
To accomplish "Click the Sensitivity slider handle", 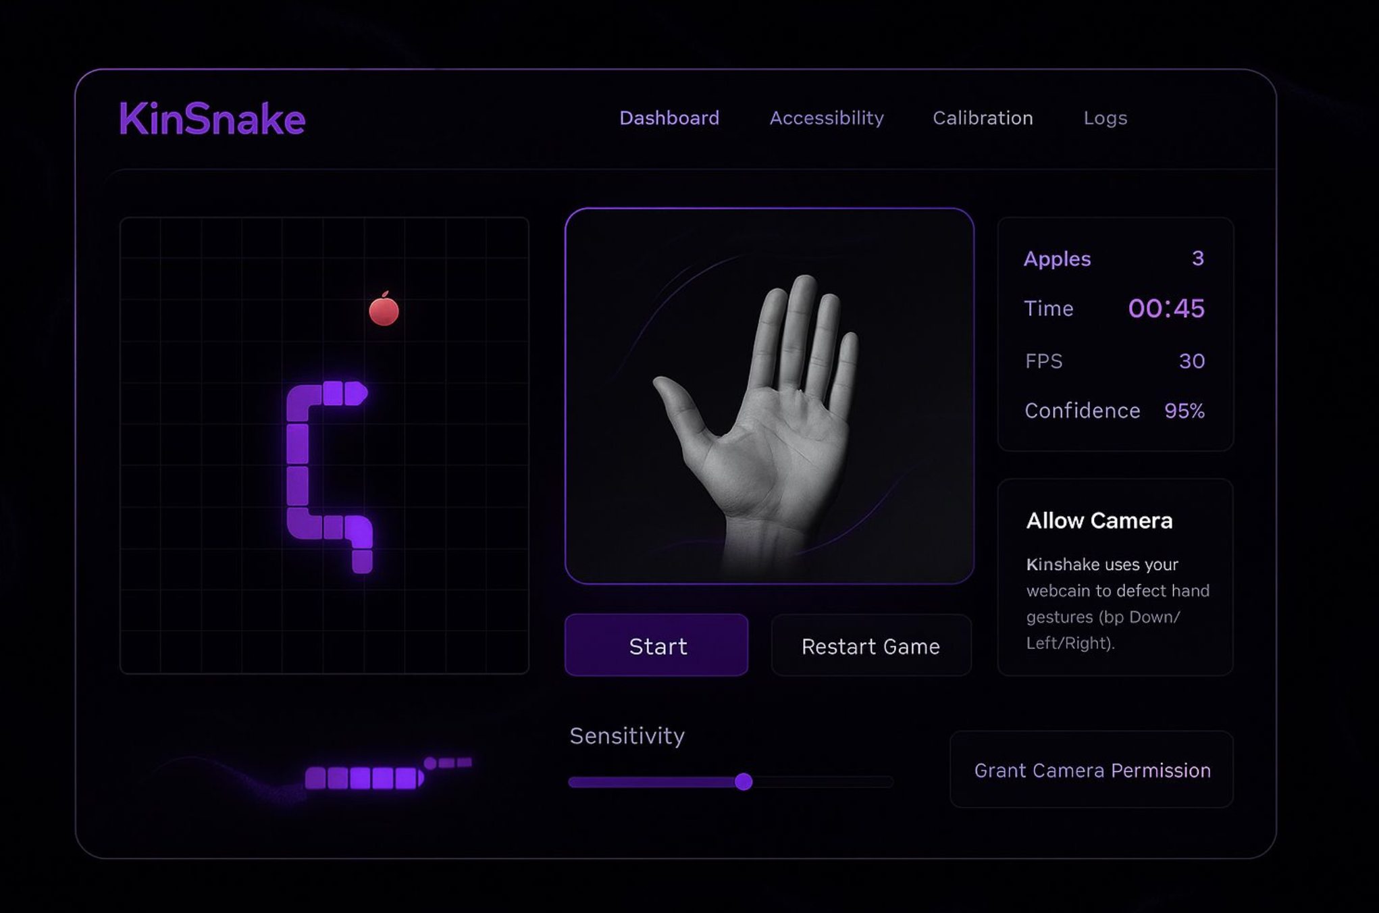I will [x=744, y=782].
